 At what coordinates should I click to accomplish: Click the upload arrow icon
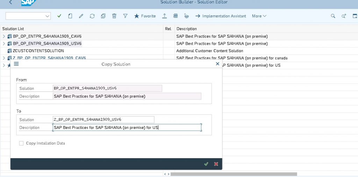[x=164, y=16]
